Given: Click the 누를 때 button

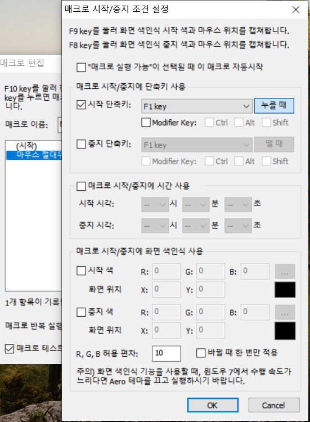Looking at the screenshot, I should point(274,106).
